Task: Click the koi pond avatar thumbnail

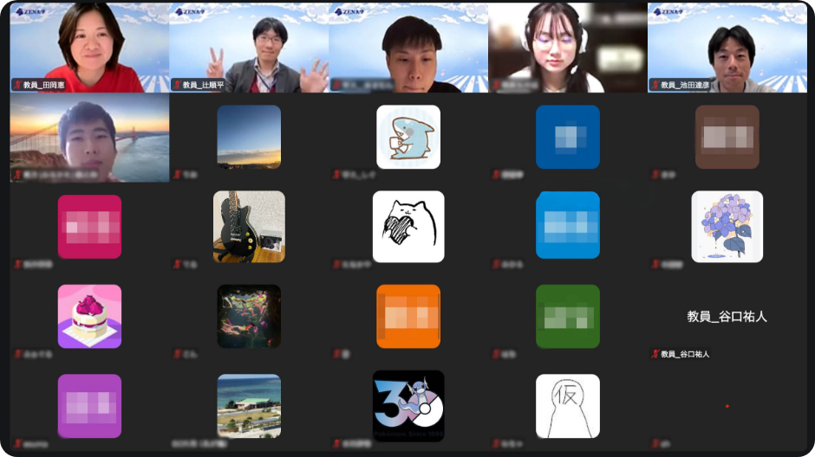Action: click(x=249, y=316)
